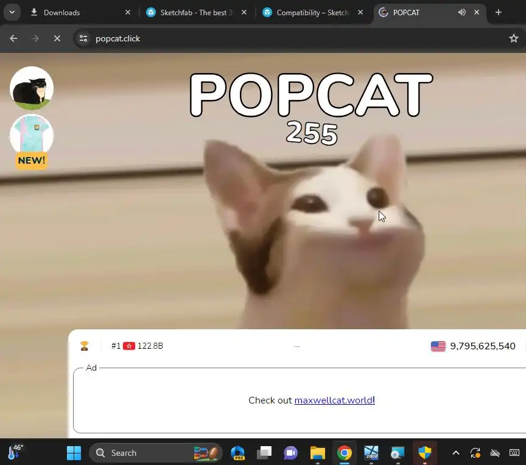Screen dimensions: 526x465
Task: View site information icon in address bar
Action: [83, 38]
